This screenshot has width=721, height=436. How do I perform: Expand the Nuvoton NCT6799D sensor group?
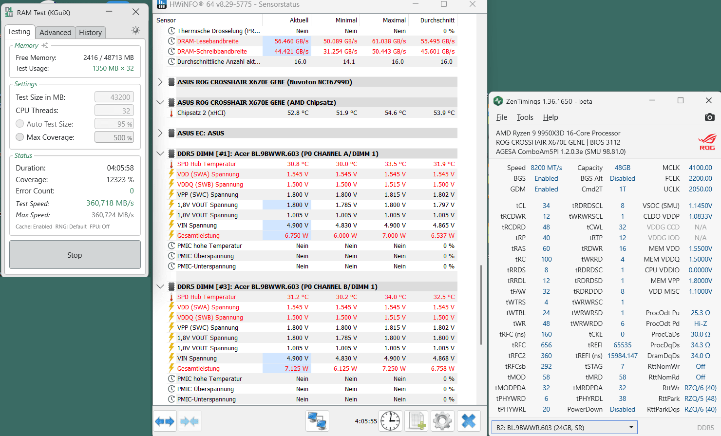pos(160,82)
